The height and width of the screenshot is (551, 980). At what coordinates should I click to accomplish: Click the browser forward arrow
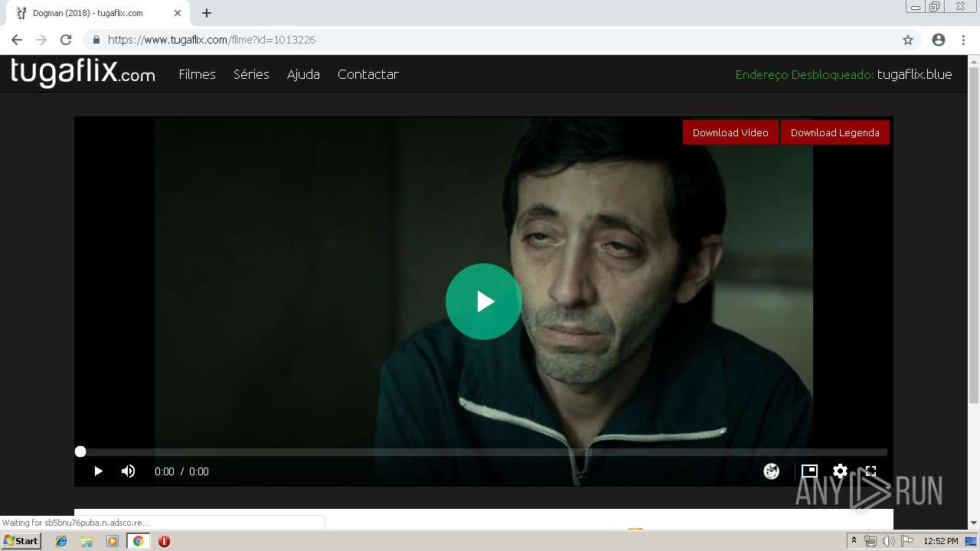tap(41, 40)
